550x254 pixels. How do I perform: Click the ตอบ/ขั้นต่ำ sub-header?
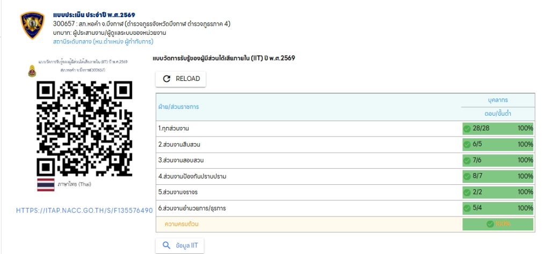click(x=498, y=114)
